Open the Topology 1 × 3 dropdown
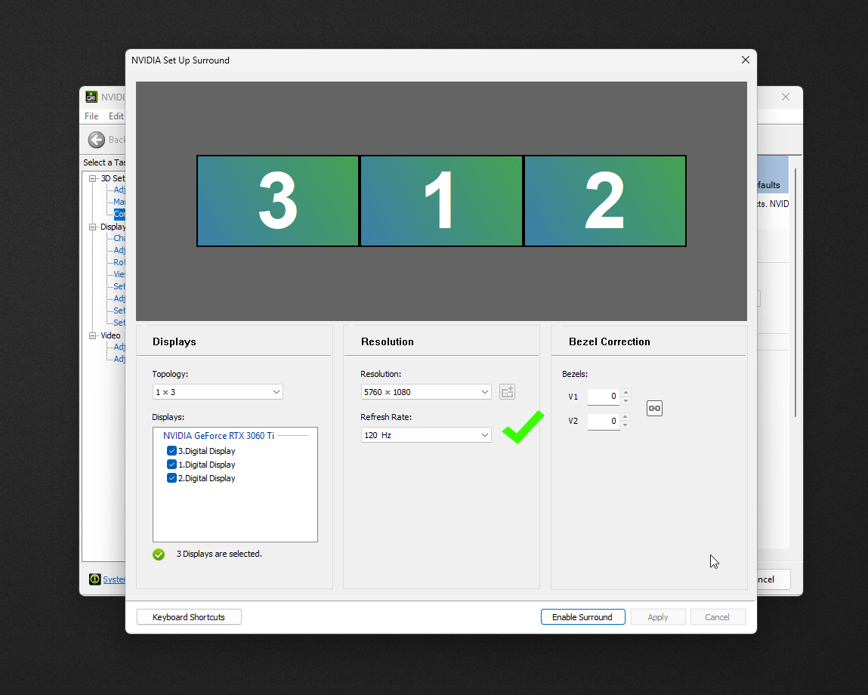Screen dimensions: 868x695 (218, 392)
